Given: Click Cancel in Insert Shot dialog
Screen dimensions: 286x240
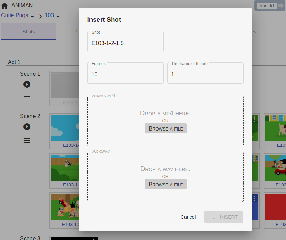Looking at the screenshot, I should (188, 217).
